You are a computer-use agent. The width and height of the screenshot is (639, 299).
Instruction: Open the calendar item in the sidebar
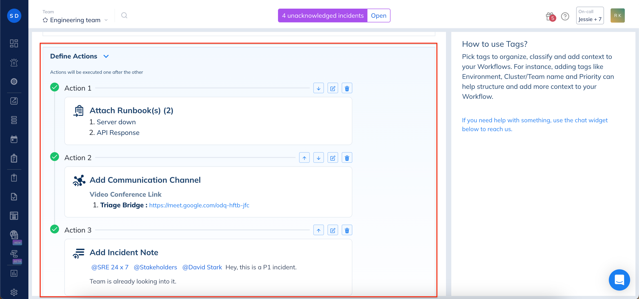point(14,139)
